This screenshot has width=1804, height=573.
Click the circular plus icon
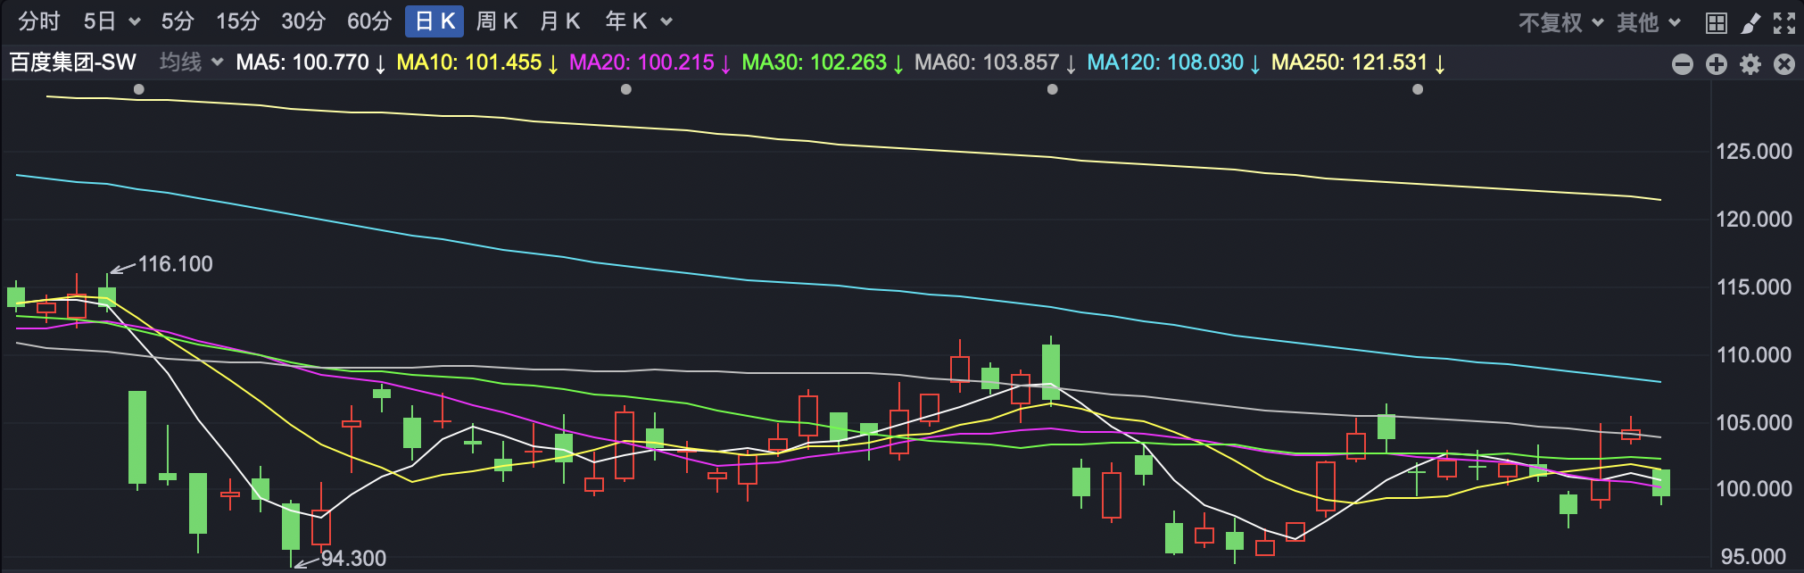tap(1717, 64)
